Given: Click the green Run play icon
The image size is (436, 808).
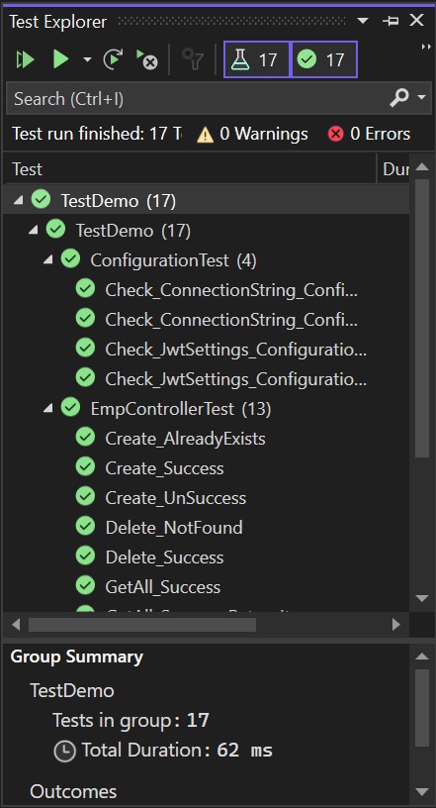Looking at the screenshot, I should coord(60,59).
